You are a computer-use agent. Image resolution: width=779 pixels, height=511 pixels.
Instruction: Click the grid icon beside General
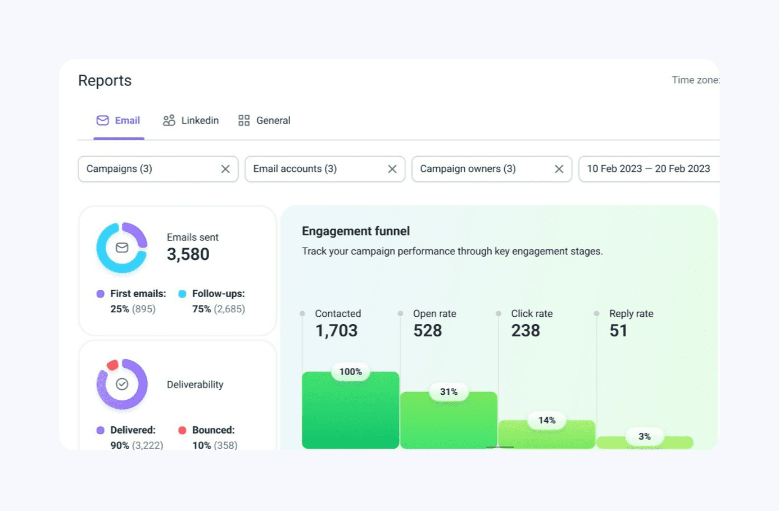pos(244,121)
